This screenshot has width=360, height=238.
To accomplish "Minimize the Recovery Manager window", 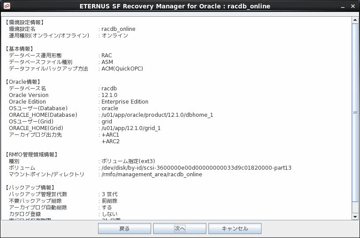I will click(x=343, y=7).
